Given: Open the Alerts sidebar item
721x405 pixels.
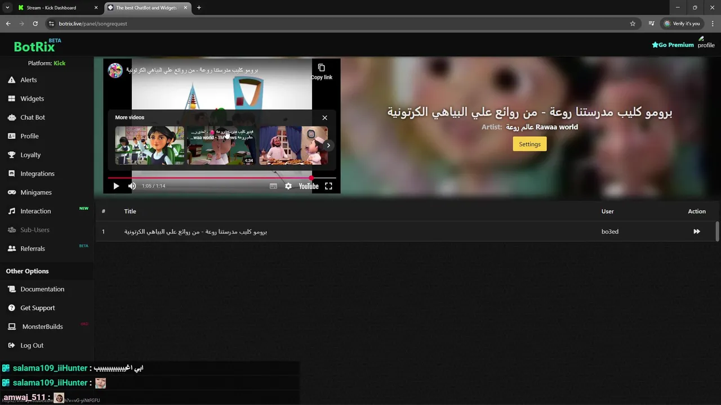Looking at the screenshot, I should tap(29, 80).
